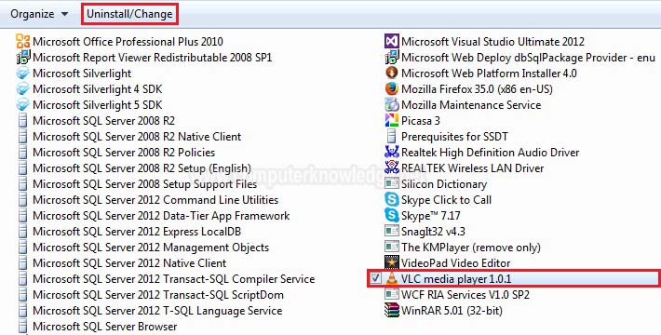Screen dimensions: 661x335
Task: Select Skype Click to Call text
Action: point(447,200)
